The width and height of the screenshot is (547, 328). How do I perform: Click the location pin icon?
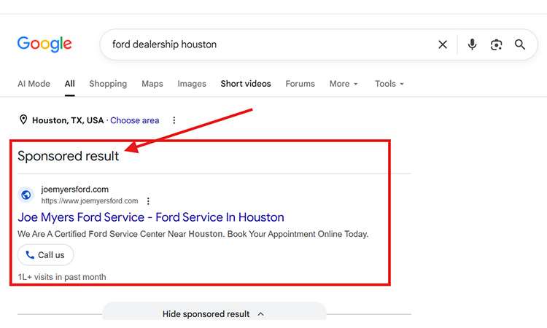[x=23, y=120]
